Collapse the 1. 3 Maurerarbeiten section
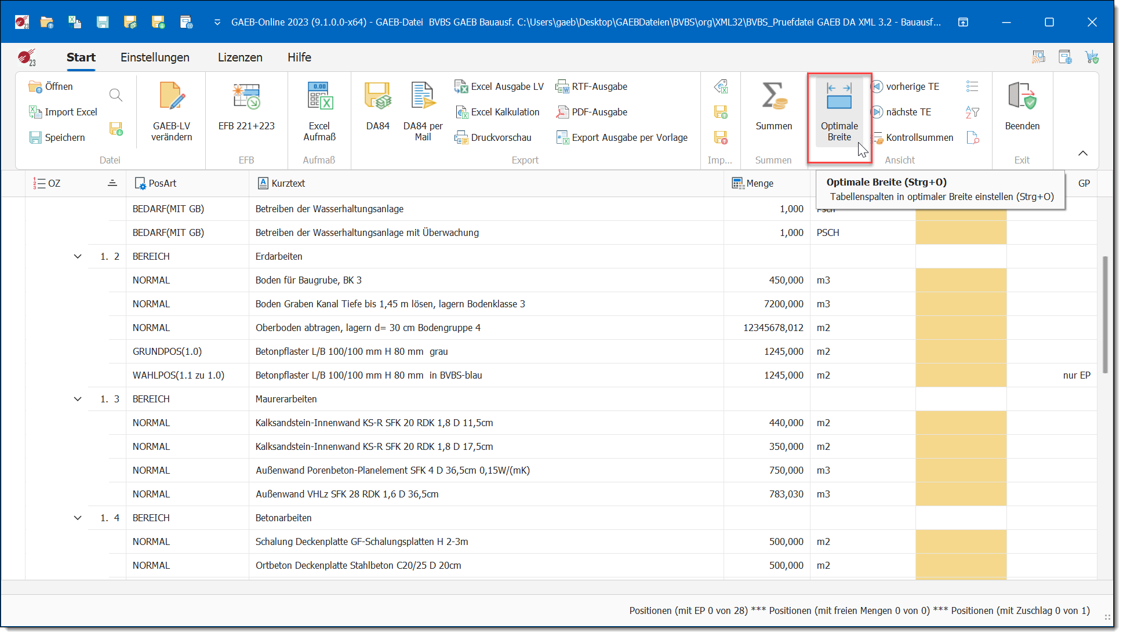1123x636 pixels. (78, 399)
